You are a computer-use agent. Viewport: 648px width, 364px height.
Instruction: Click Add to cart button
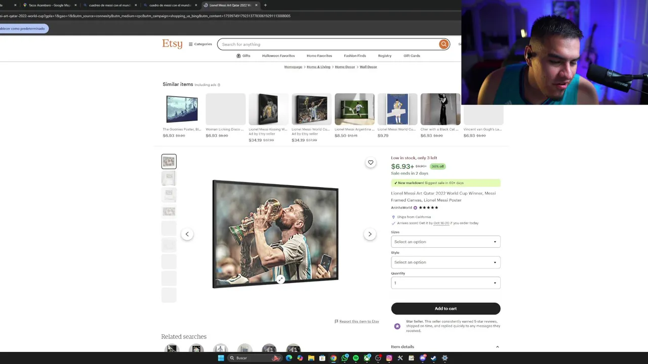[445, 308]
